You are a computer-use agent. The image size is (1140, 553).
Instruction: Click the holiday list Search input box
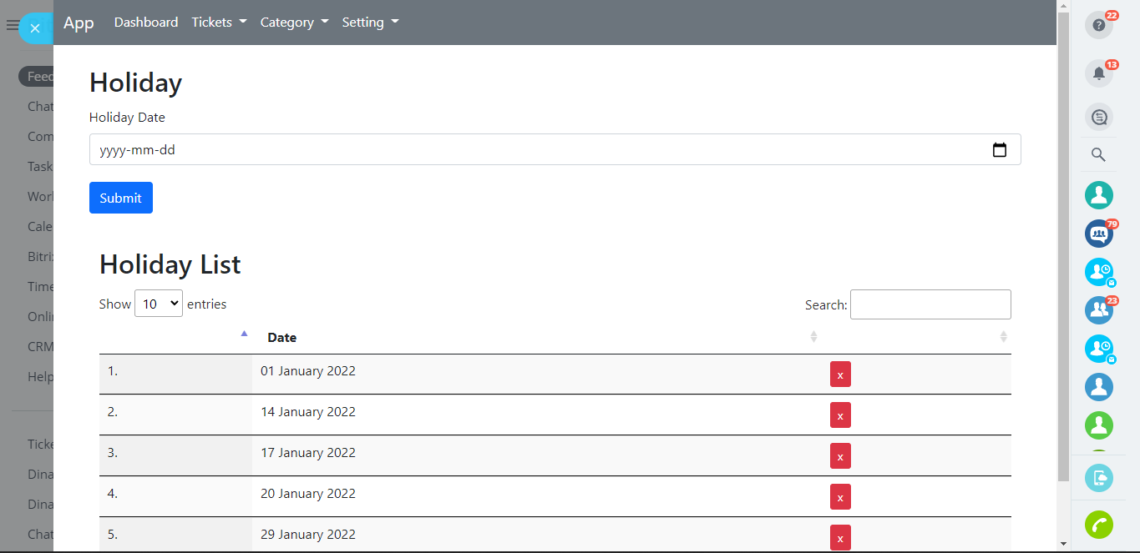(930, 304)
